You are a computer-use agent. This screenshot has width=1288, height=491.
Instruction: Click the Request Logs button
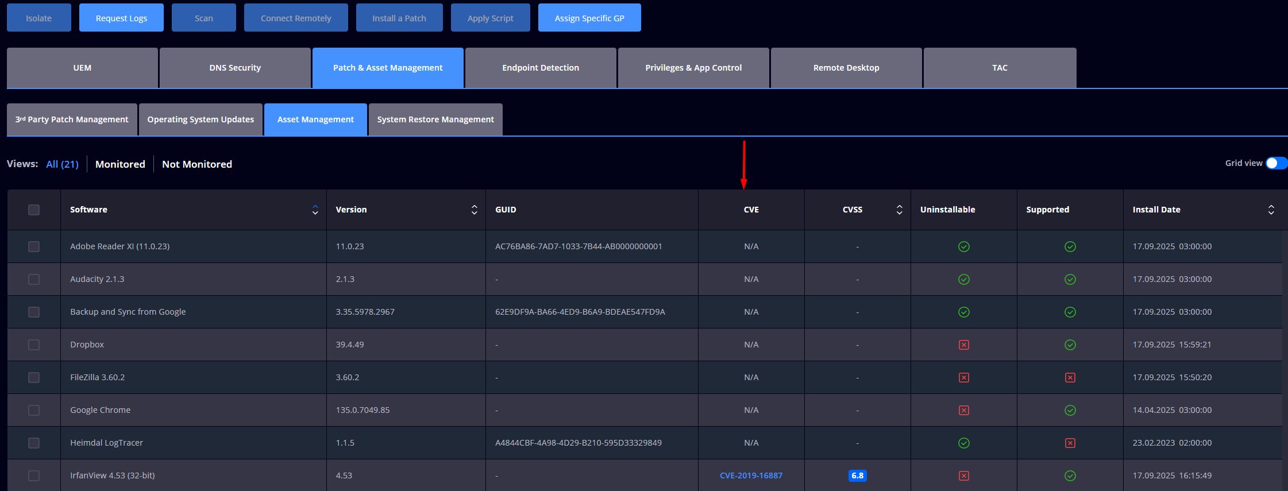pyautogui.click(x=121, y=18)
